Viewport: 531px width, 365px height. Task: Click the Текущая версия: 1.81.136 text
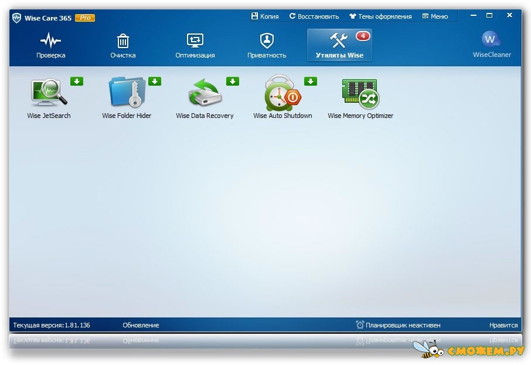[52, 325]
